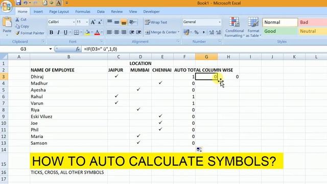Open the font size dropdown

click(x=87, y=22)
